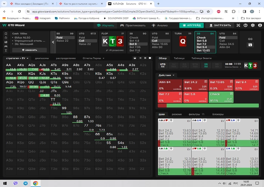Viewport: 264px width, 187px height.
Task: Show hidden system tray icons
Action: (219, 183)
